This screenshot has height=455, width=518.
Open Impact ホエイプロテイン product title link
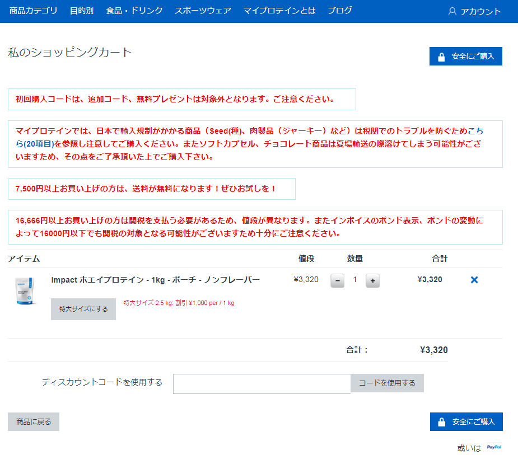(155, 279)
